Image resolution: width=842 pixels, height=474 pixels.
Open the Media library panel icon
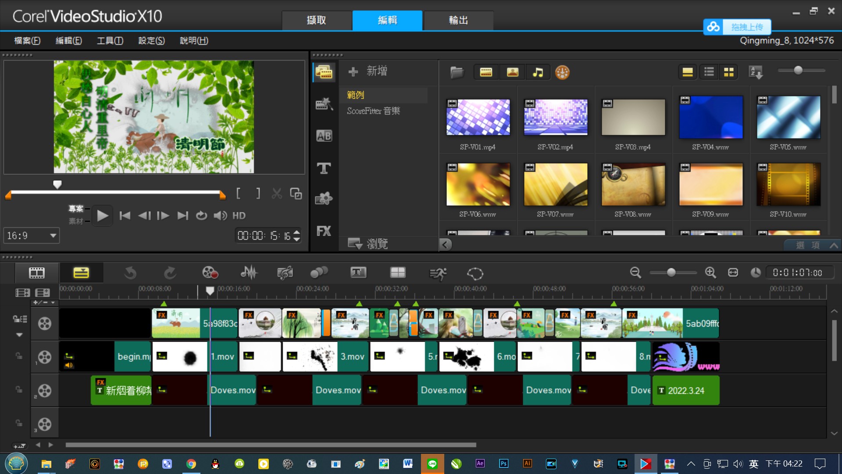pos(324,72)
